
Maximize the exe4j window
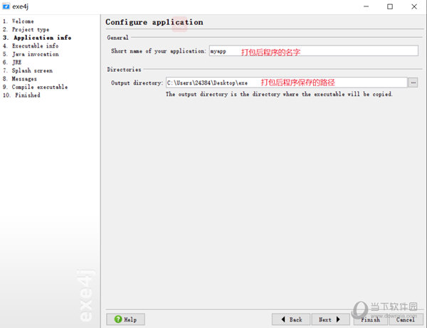(390, 6)
